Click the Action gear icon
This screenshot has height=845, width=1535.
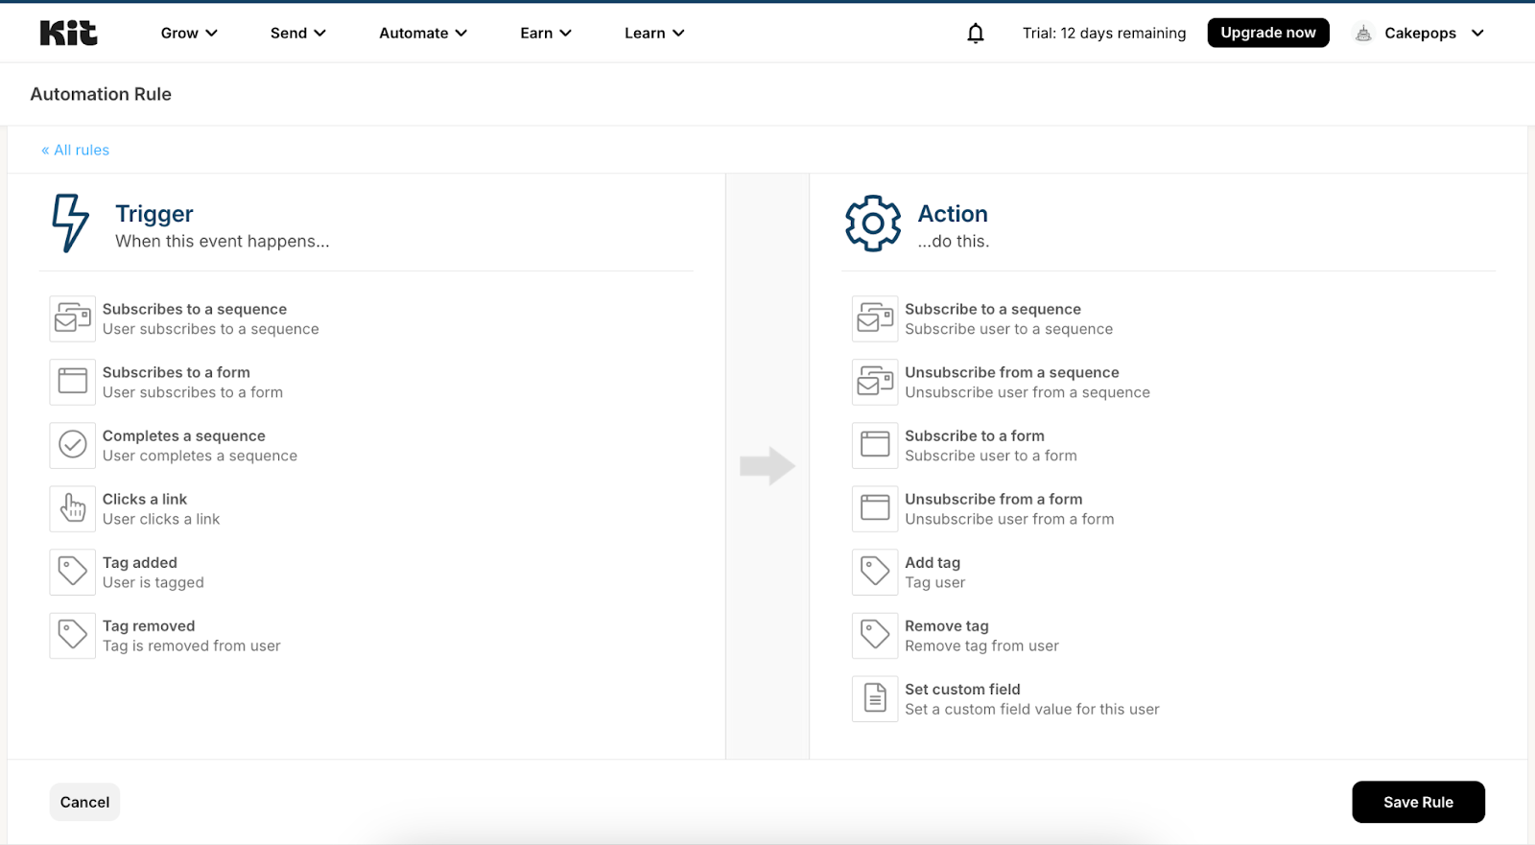click(873, 223)
